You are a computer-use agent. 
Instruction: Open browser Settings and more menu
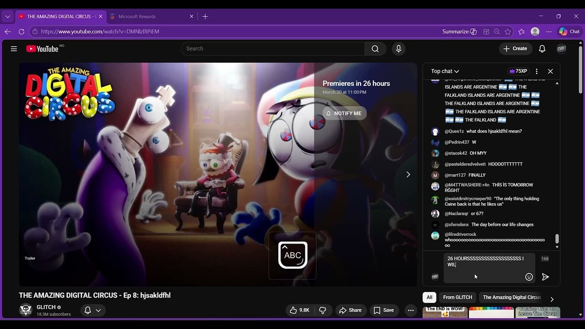point(549,32)
